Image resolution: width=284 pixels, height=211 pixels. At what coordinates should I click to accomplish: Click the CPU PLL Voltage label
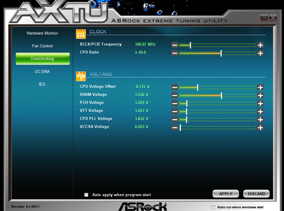(x=96, y=119)
